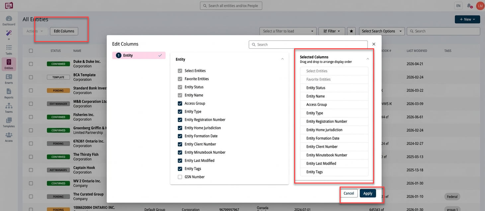Click the favorites star icon button
This screenshot has height=211, width=485.
(351, 31)
